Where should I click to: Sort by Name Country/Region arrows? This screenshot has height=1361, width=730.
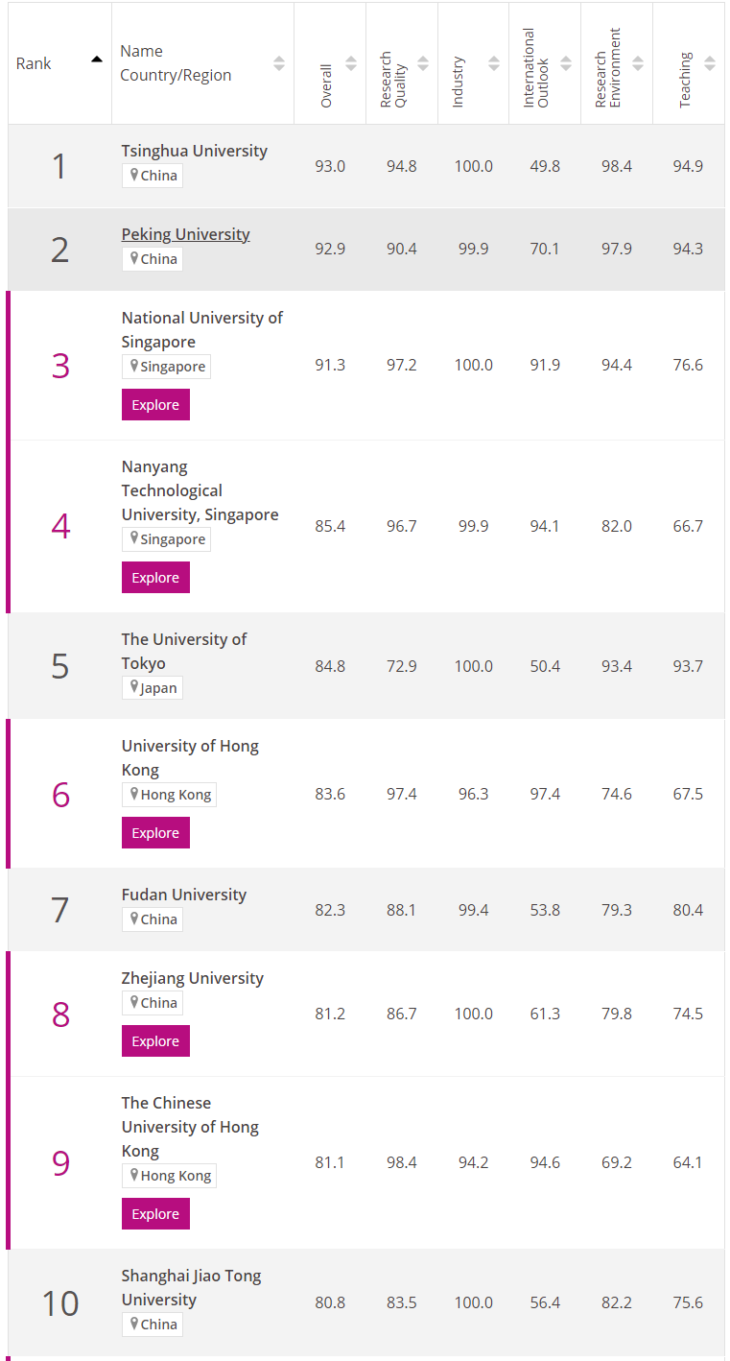[x=279, y=63]
